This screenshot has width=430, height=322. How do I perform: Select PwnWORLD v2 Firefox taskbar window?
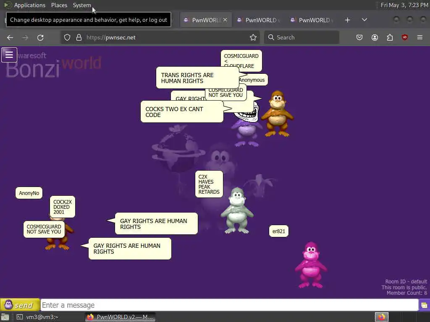click(120, 317)
